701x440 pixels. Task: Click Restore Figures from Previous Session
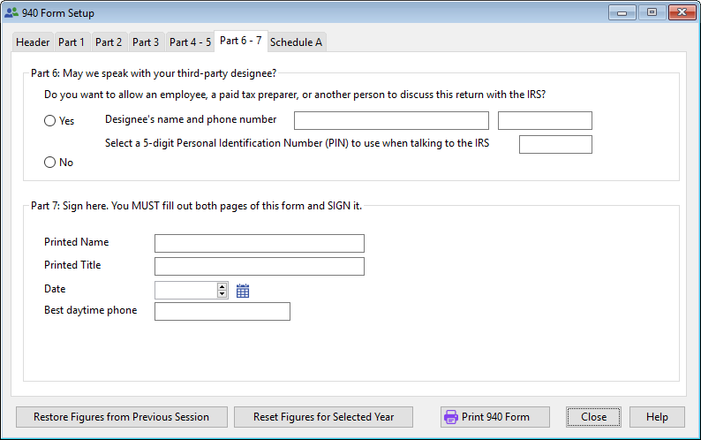click(121, 417)
